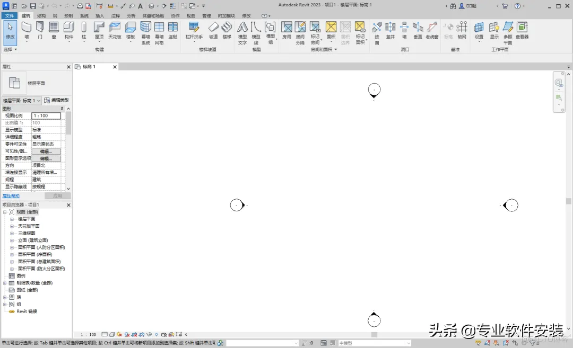Click the 视图比例 value field 1 : 100

pyautogui.click(x=46, y=115)
